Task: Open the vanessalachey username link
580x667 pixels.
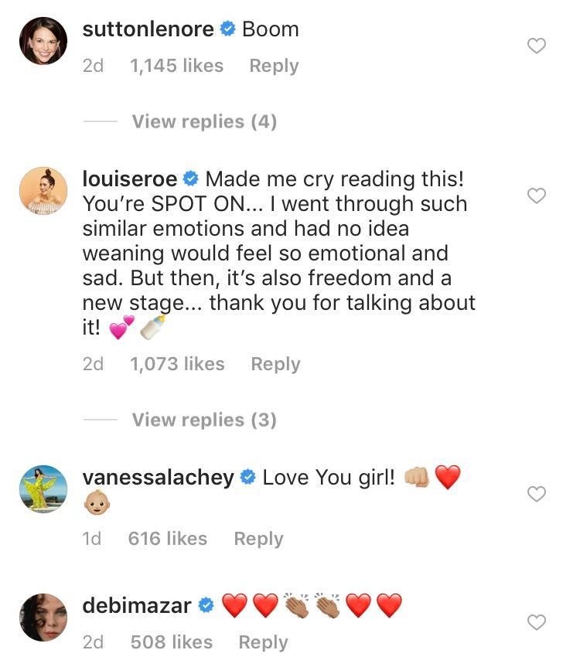Action: [x=158, y=478]
